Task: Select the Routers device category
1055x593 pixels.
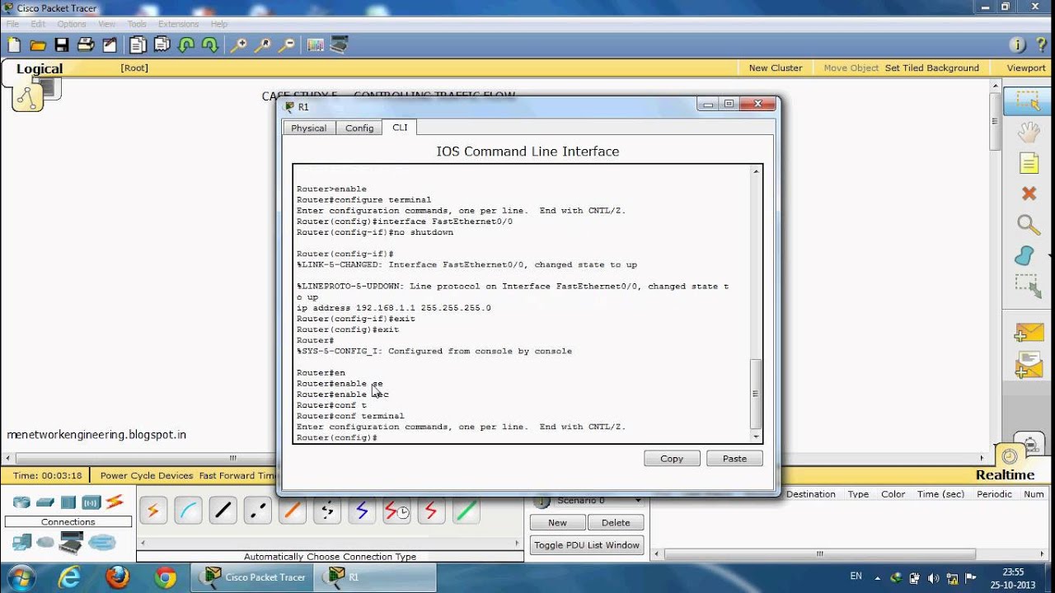Action: point(21,502)
